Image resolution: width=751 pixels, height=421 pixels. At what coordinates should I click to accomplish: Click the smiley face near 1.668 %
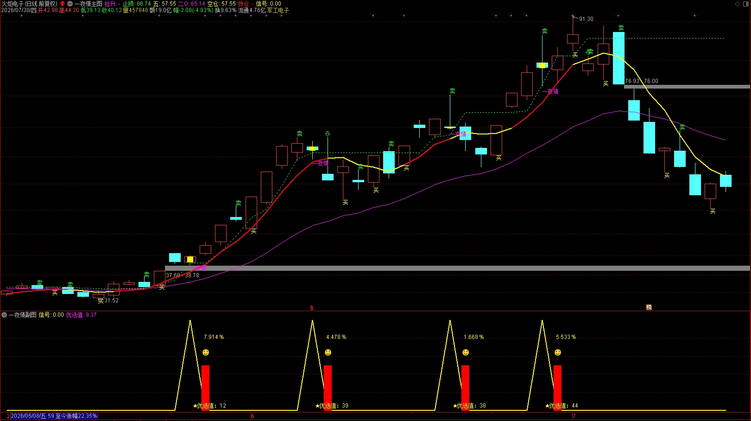click(x=466, y=353)
